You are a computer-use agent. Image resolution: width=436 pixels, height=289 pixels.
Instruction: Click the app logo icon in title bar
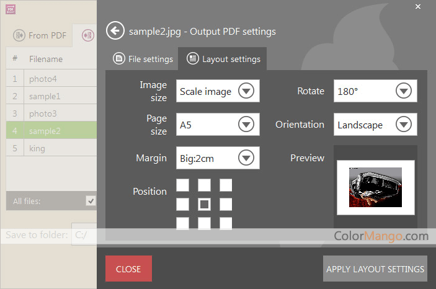click(x=10, y=9)
